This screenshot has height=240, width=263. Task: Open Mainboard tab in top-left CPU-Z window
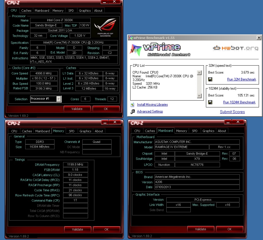[42, 11]
